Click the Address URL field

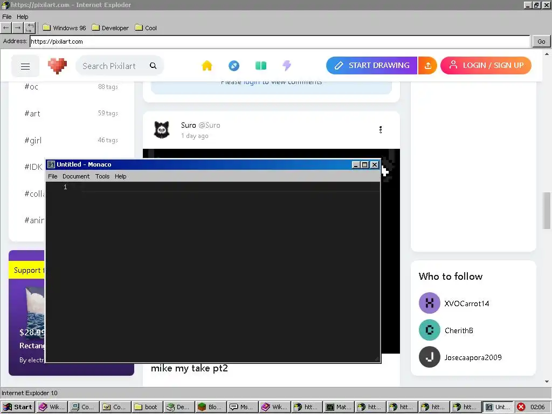tap(280, 42)
